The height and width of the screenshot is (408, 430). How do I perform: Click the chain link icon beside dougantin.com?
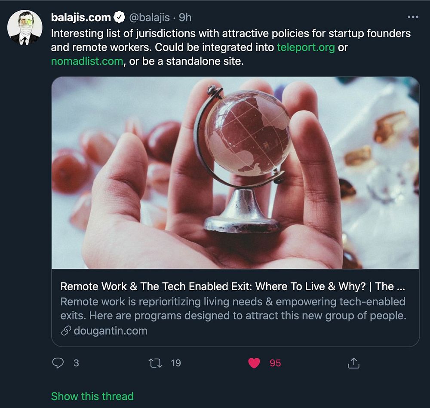pyautogui.click(x=66, y=331)
